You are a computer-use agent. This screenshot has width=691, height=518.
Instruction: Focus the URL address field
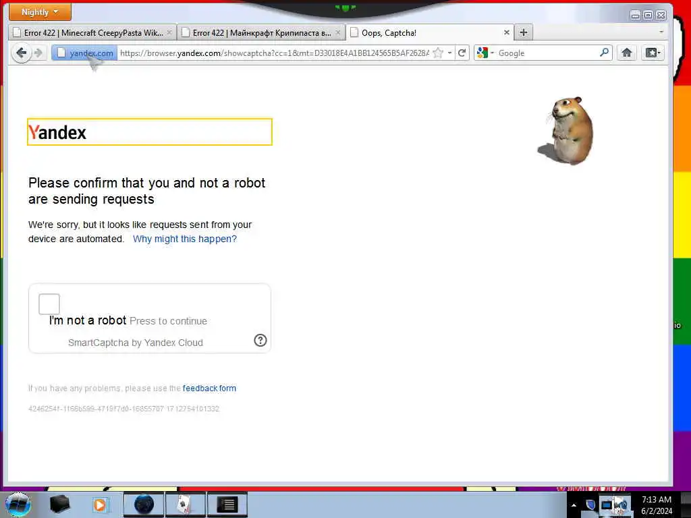pyautogui.click(x=274, y=53)
